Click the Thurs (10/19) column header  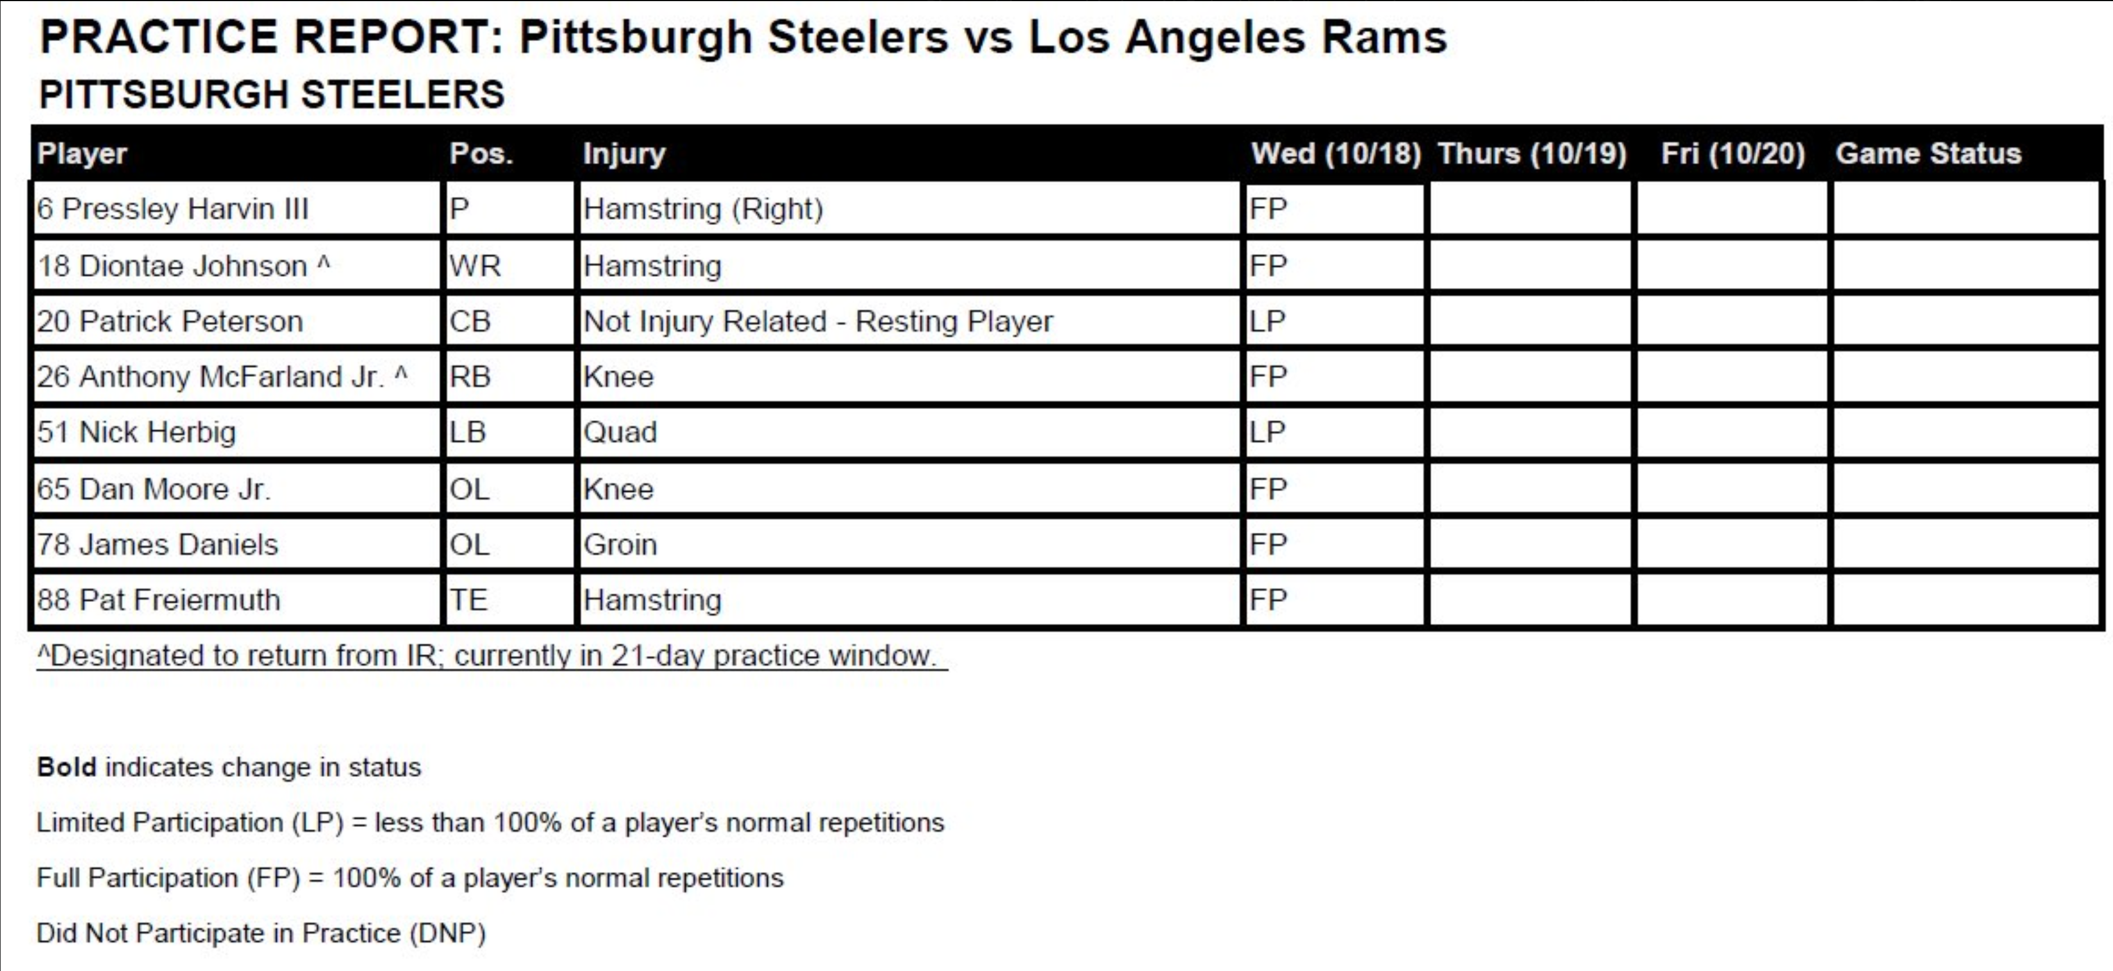tap(1531, 154)
